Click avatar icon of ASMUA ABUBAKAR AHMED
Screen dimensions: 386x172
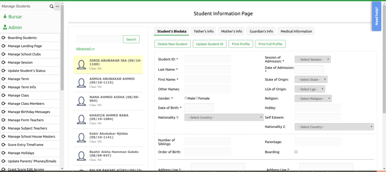point(81,83)
